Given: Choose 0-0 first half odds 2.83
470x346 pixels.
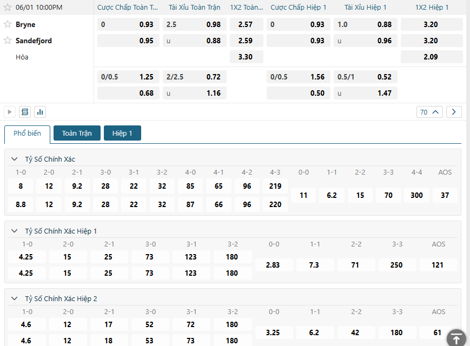Looking at the screenshot, I should tap(274, 265).
